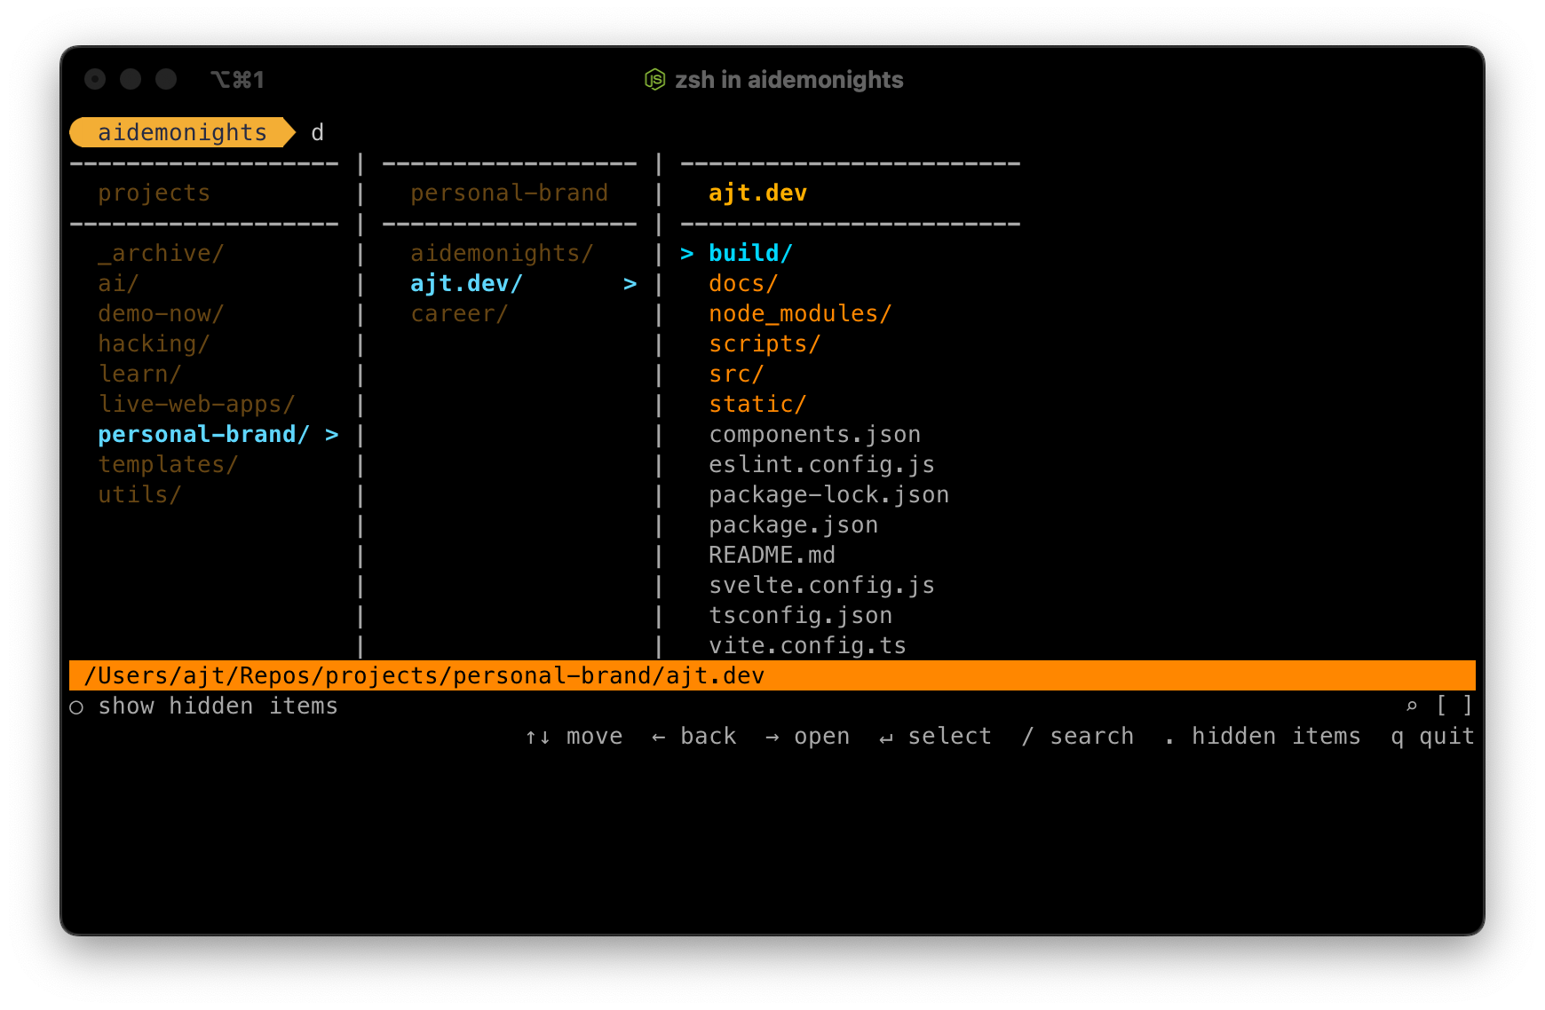Click the / search hint
Viewport: 1545px width, 1010px height.
click(1077, 737)
